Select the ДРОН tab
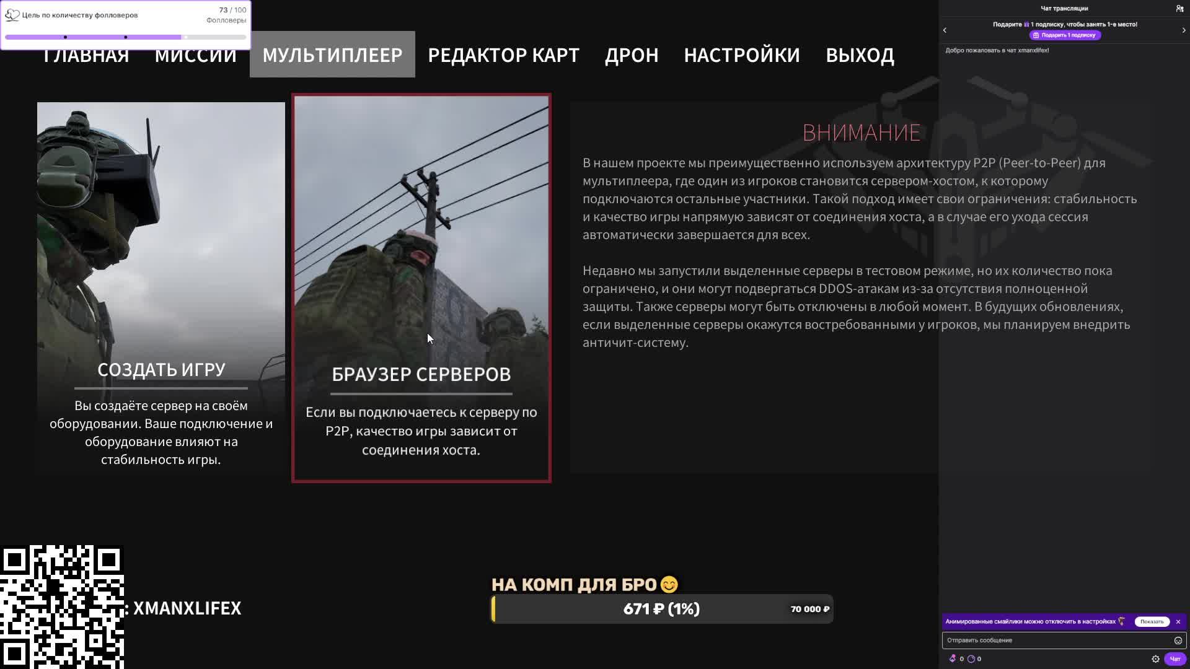Image resolution: width=1190 pixels, height=669 pixels. (x=632, y=55)
